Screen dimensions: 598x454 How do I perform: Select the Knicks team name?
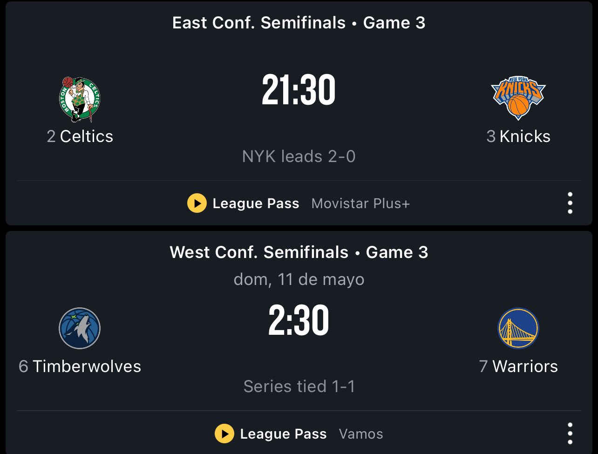coord(525,136)
